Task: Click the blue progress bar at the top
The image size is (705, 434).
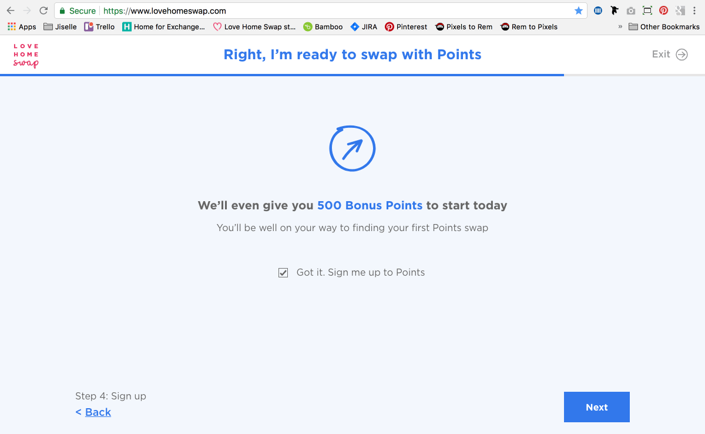Action: pos(282,75)
